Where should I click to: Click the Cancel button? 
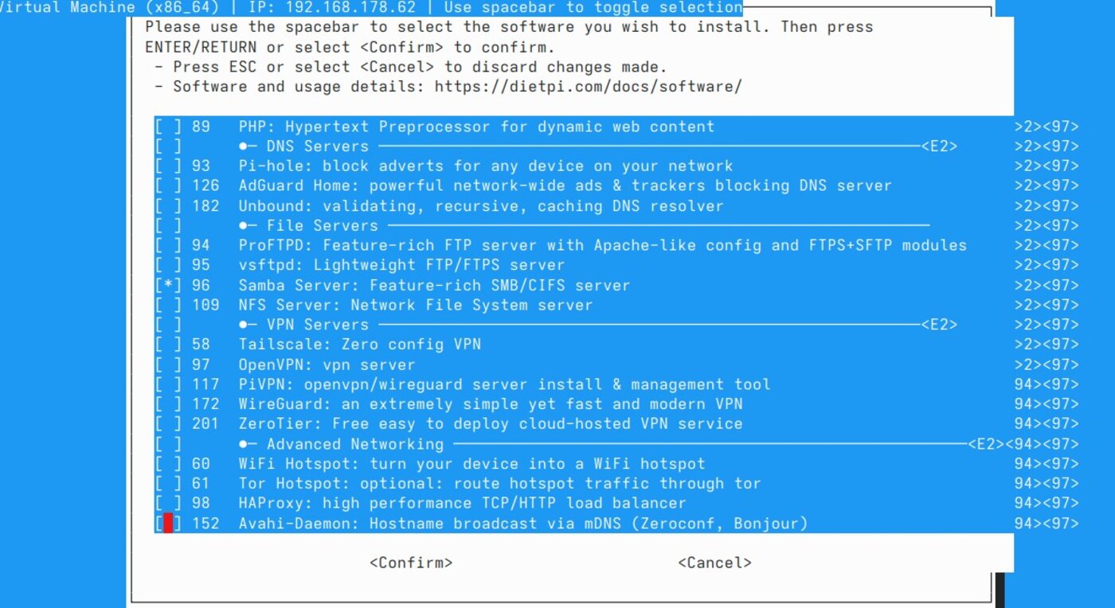pos(714,563)
